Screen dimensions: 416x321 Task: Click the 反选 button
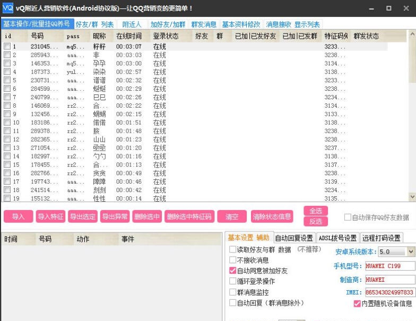(x=316, y=221)
